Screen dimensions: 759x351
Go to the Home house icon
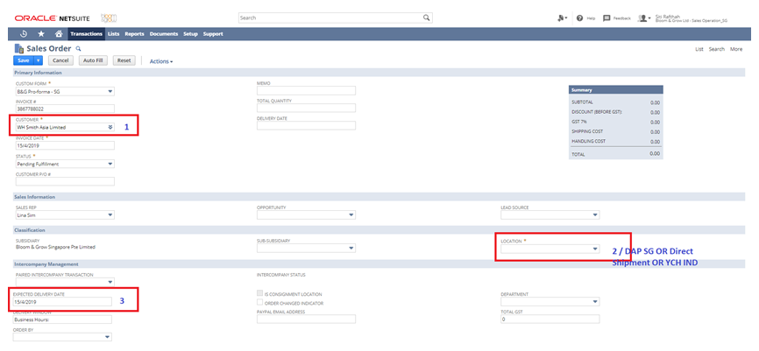59,34
